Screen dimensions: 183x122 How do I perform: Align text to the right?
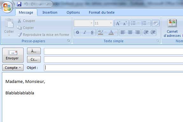(137, 32)
